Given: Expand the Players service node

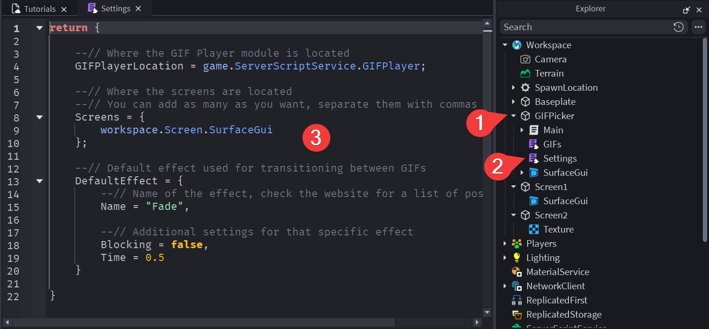Looking at the screenshot, I should coord(505,243).
